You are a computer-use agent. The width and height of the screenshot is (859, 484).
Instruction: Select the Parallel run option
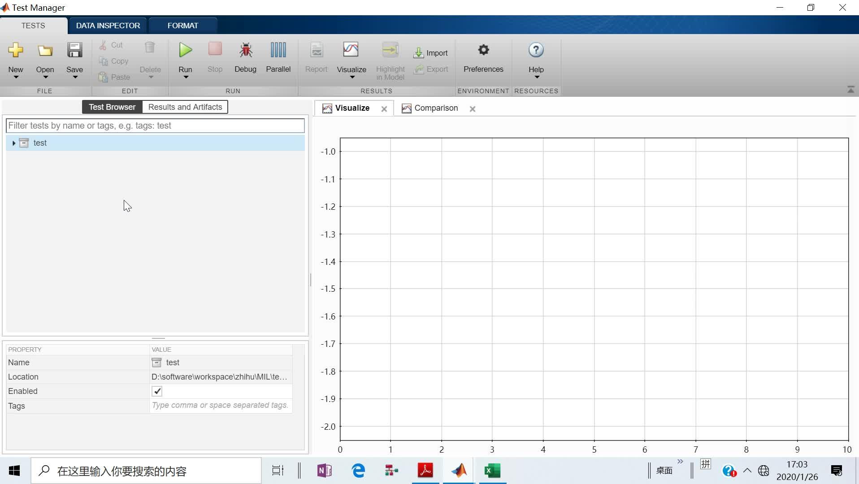[278, 57]
